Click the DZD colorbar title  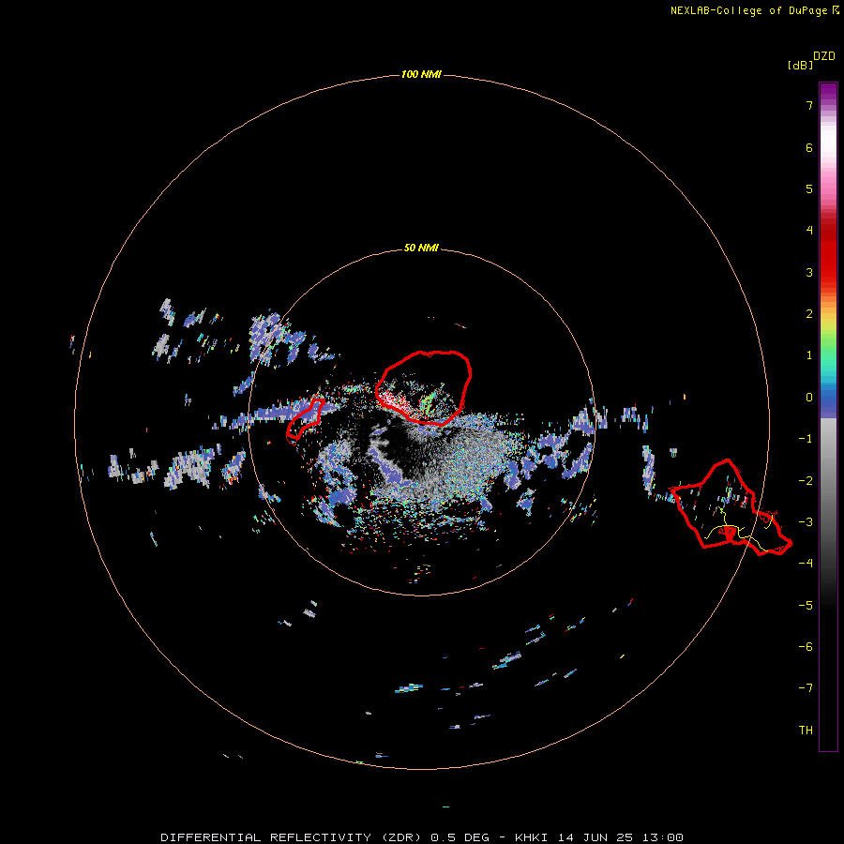[824, 56]
